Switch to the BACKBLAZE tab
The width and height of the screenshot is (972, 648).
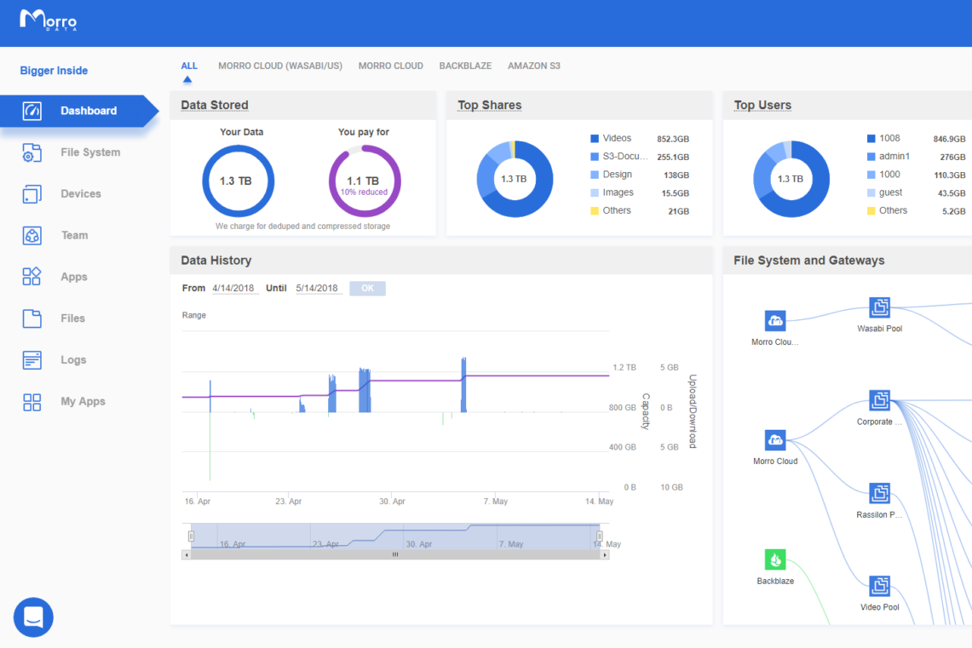465,66
